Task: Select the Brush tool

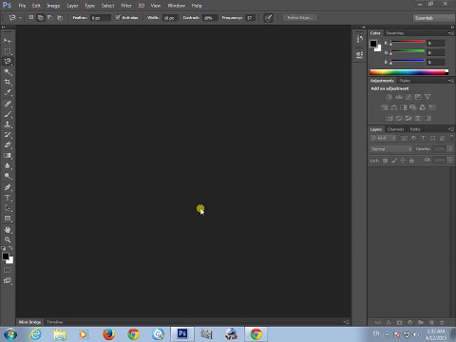Action: [8, 114]
